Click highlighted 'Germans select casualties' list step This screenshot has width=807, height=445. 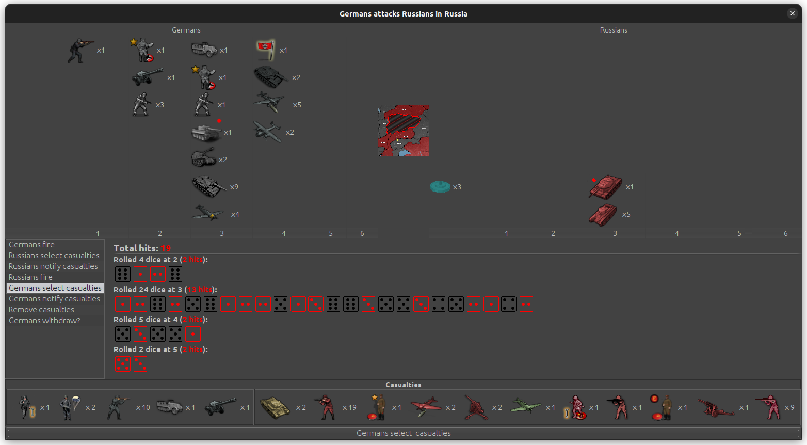click(x=55, y=288)
